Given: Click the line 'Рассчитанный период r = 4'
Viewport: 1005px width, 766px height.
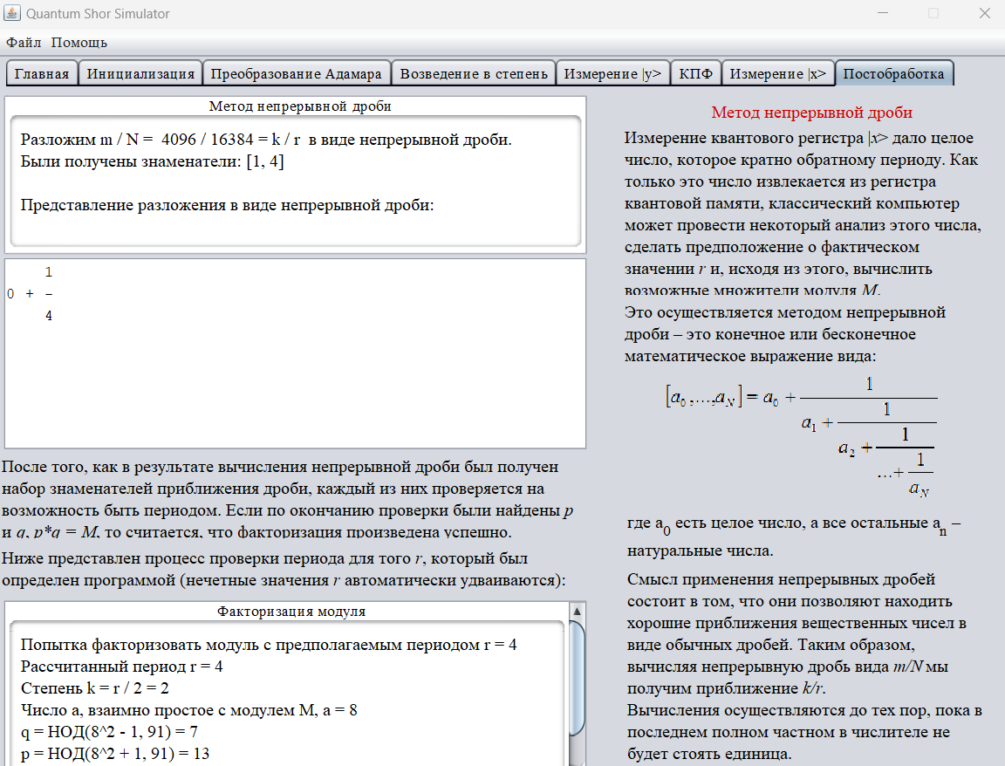Looking at the screenshot, I should (122, 667).
